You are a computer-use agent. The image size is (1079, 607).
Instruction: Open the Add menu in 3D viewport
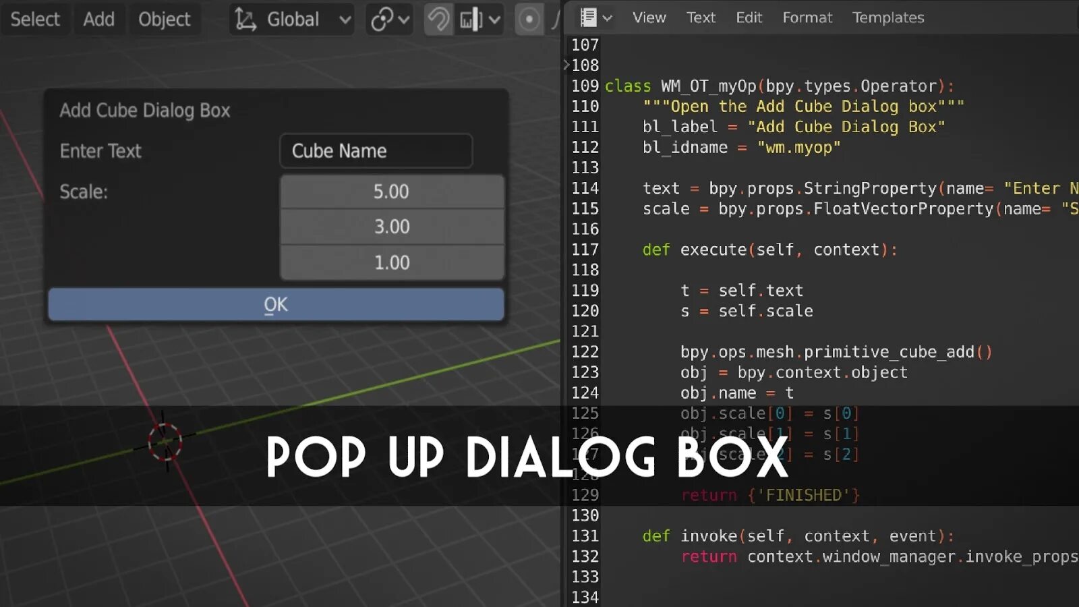98,19
